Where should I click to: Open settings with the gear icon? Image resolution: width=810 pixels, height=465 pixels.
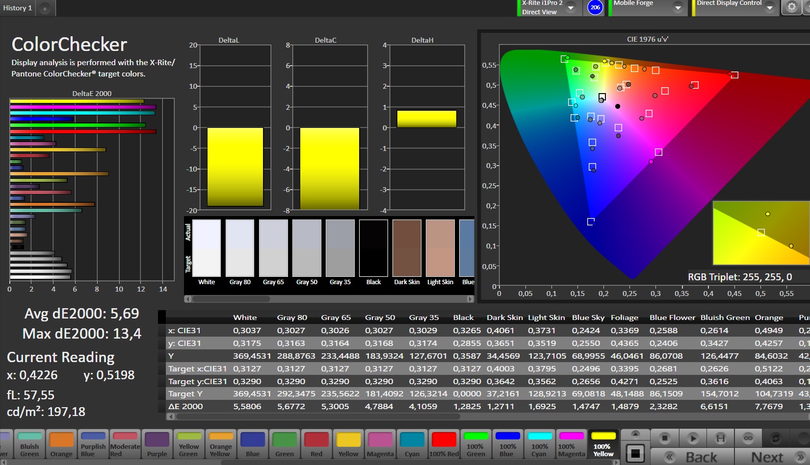(791, 7)
